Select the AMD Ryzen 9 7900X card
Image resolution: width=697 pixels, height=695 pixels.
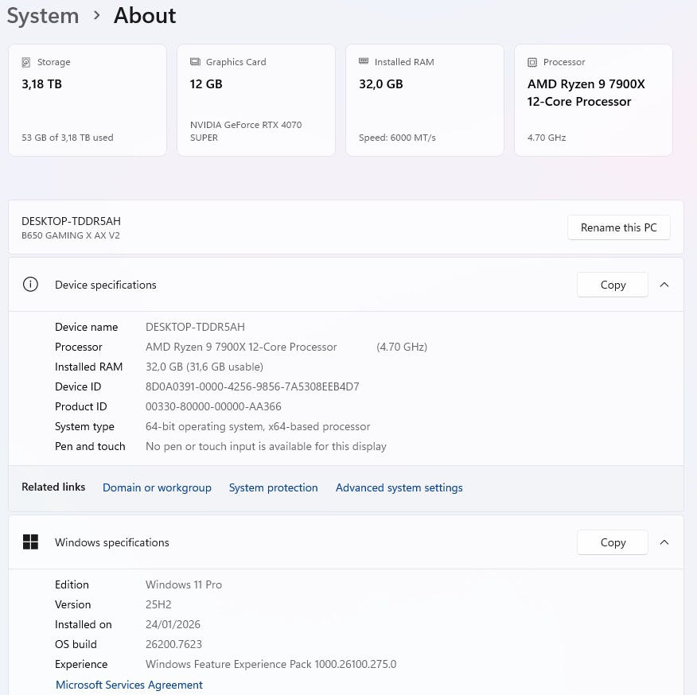coord(594,99)
